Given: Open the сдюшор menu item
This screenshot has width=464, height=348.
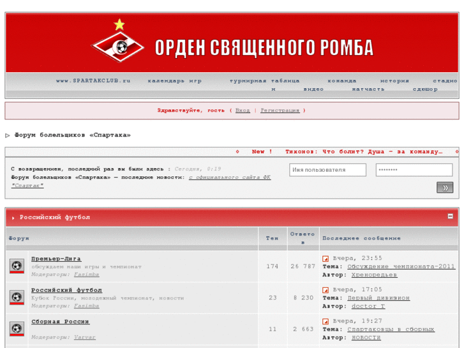Looking at the screenshot, I should pos(425,89).
